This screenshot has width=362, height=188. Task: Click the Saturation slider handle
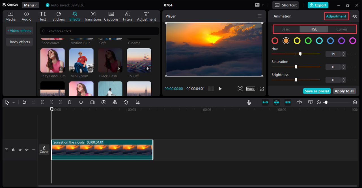click(296, 67)
